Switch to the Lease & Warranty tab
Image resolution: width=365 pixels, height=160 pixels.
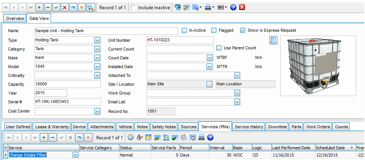click(x=52, y=127)
